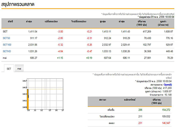
Task: Click the SET50 volume value 78,430
Action: click(x=147, y=38)
